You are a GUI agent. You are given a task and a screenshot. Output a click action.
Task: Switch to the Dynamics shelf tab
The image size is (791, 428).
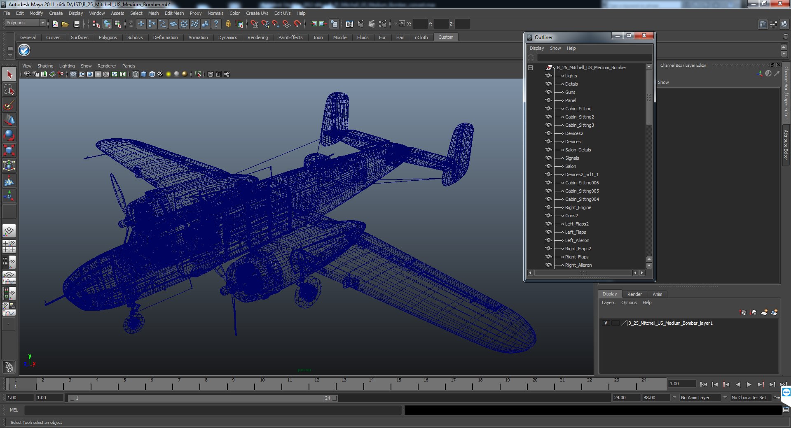coord(227,37)
